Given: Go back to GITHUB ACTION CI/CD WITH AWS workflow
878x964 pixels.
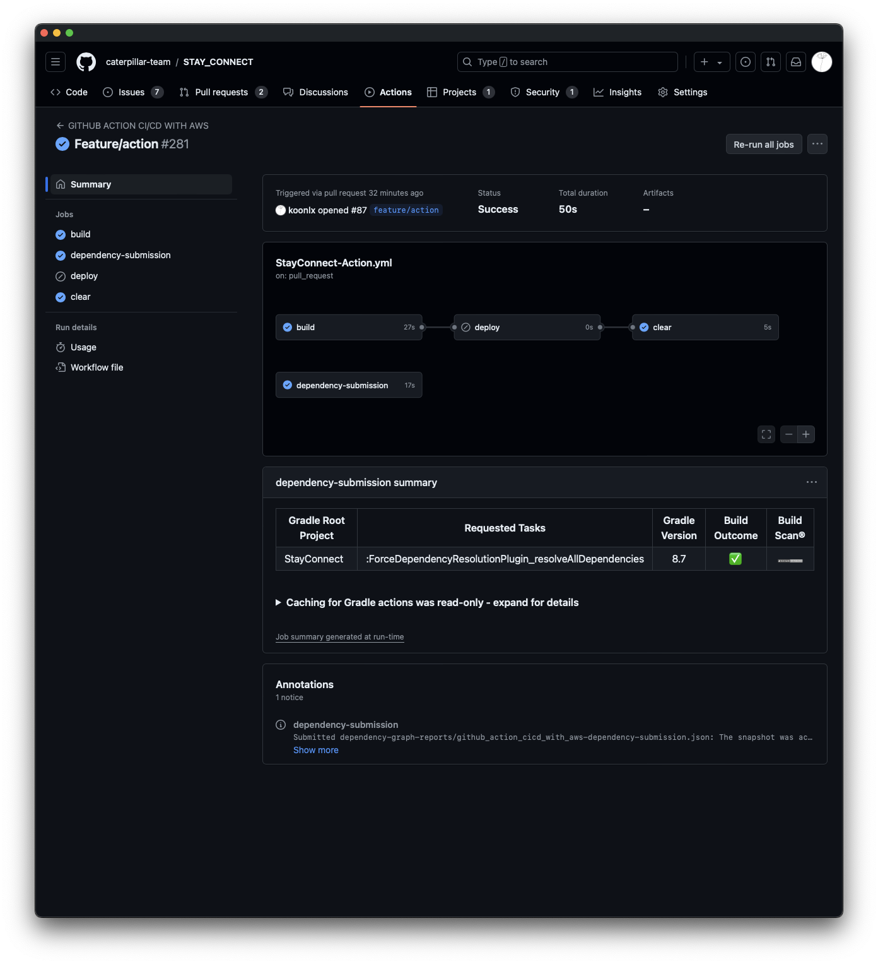Looking at the screenshot, I should tap(132, 126).
